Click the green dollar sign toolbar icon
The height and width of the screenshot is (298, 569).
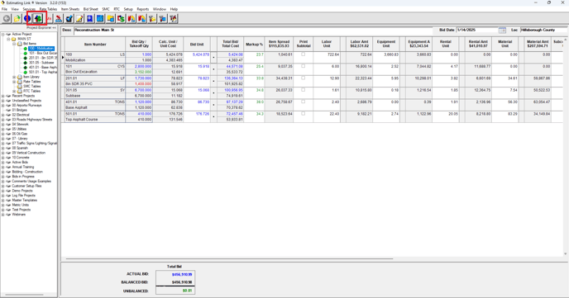38,18
